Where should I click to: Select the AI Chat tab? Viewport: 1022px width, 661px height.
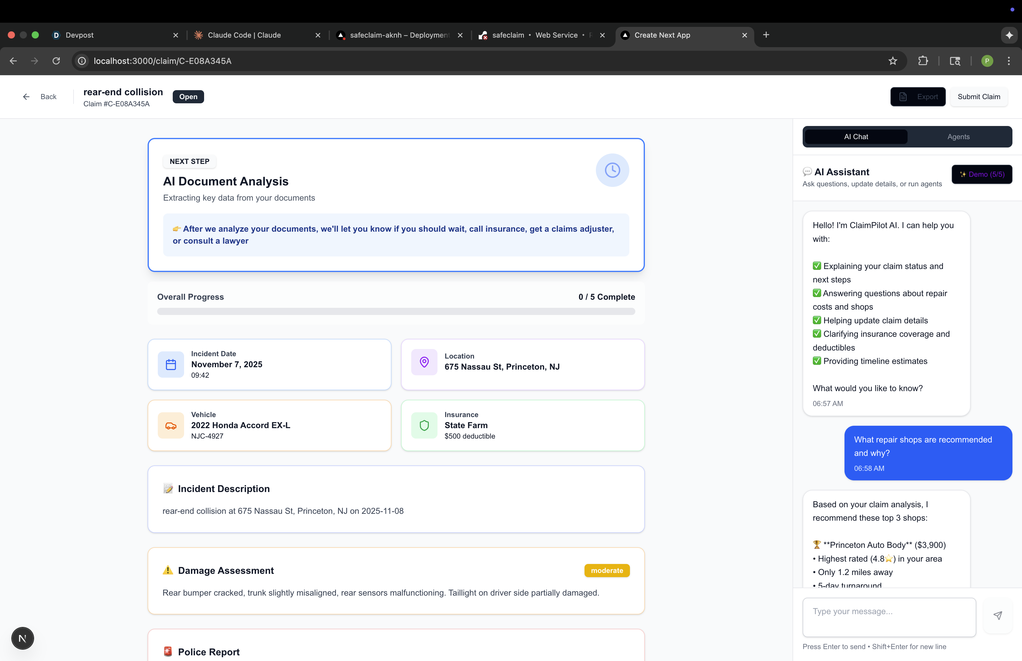[x=856, y=137]
